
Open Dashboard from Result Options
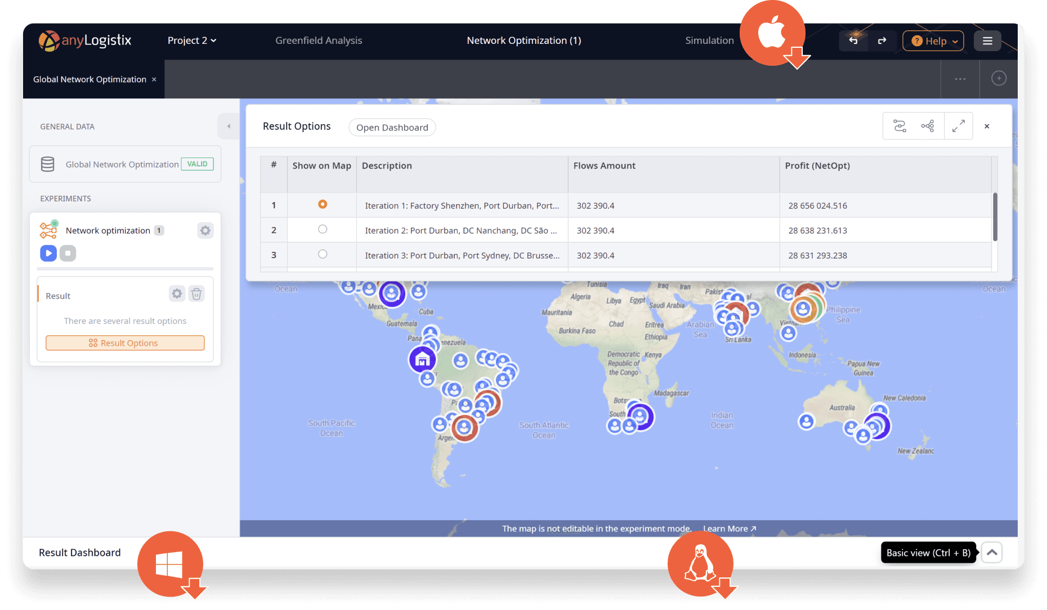(x=392, y=127)
